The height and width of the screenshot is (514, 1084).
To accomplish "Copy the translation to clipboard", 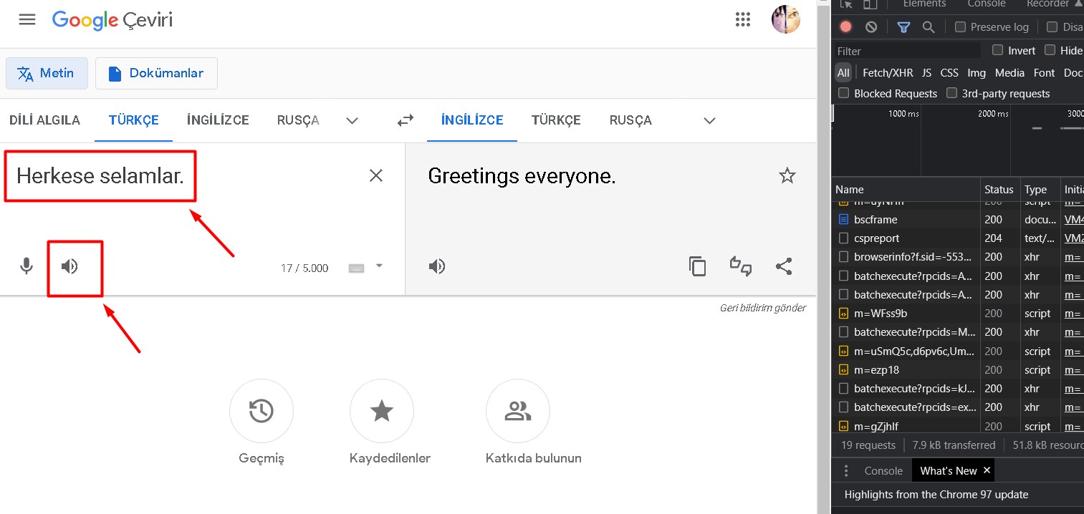I will pyautogui.click(x=697, y=266).
